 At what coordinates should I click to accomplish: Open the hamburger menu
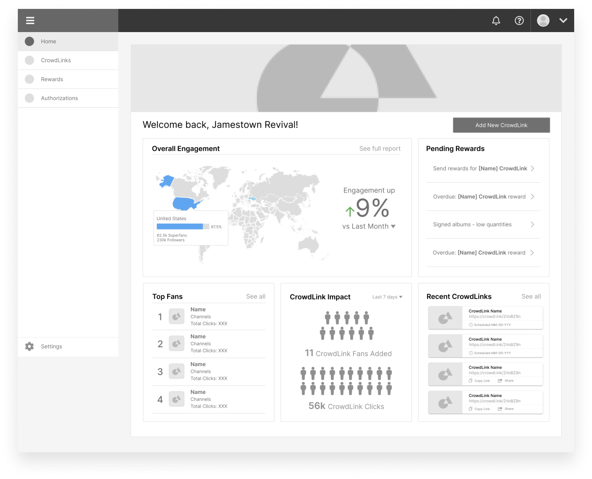pyautogui.click(x=30, y=20)
